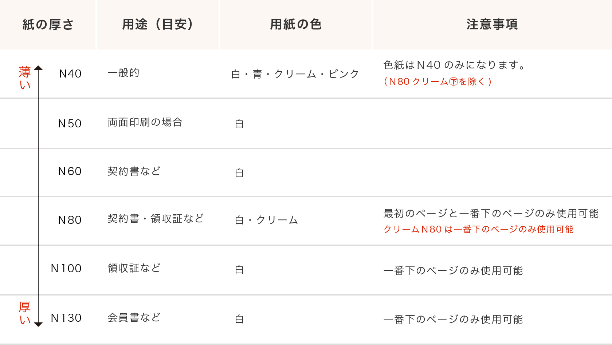Image resolution: width=612 pixels, height=345 pixels.
Task: Click the red クリームN80 note in N80 row
Action: [x=478, y=229]
